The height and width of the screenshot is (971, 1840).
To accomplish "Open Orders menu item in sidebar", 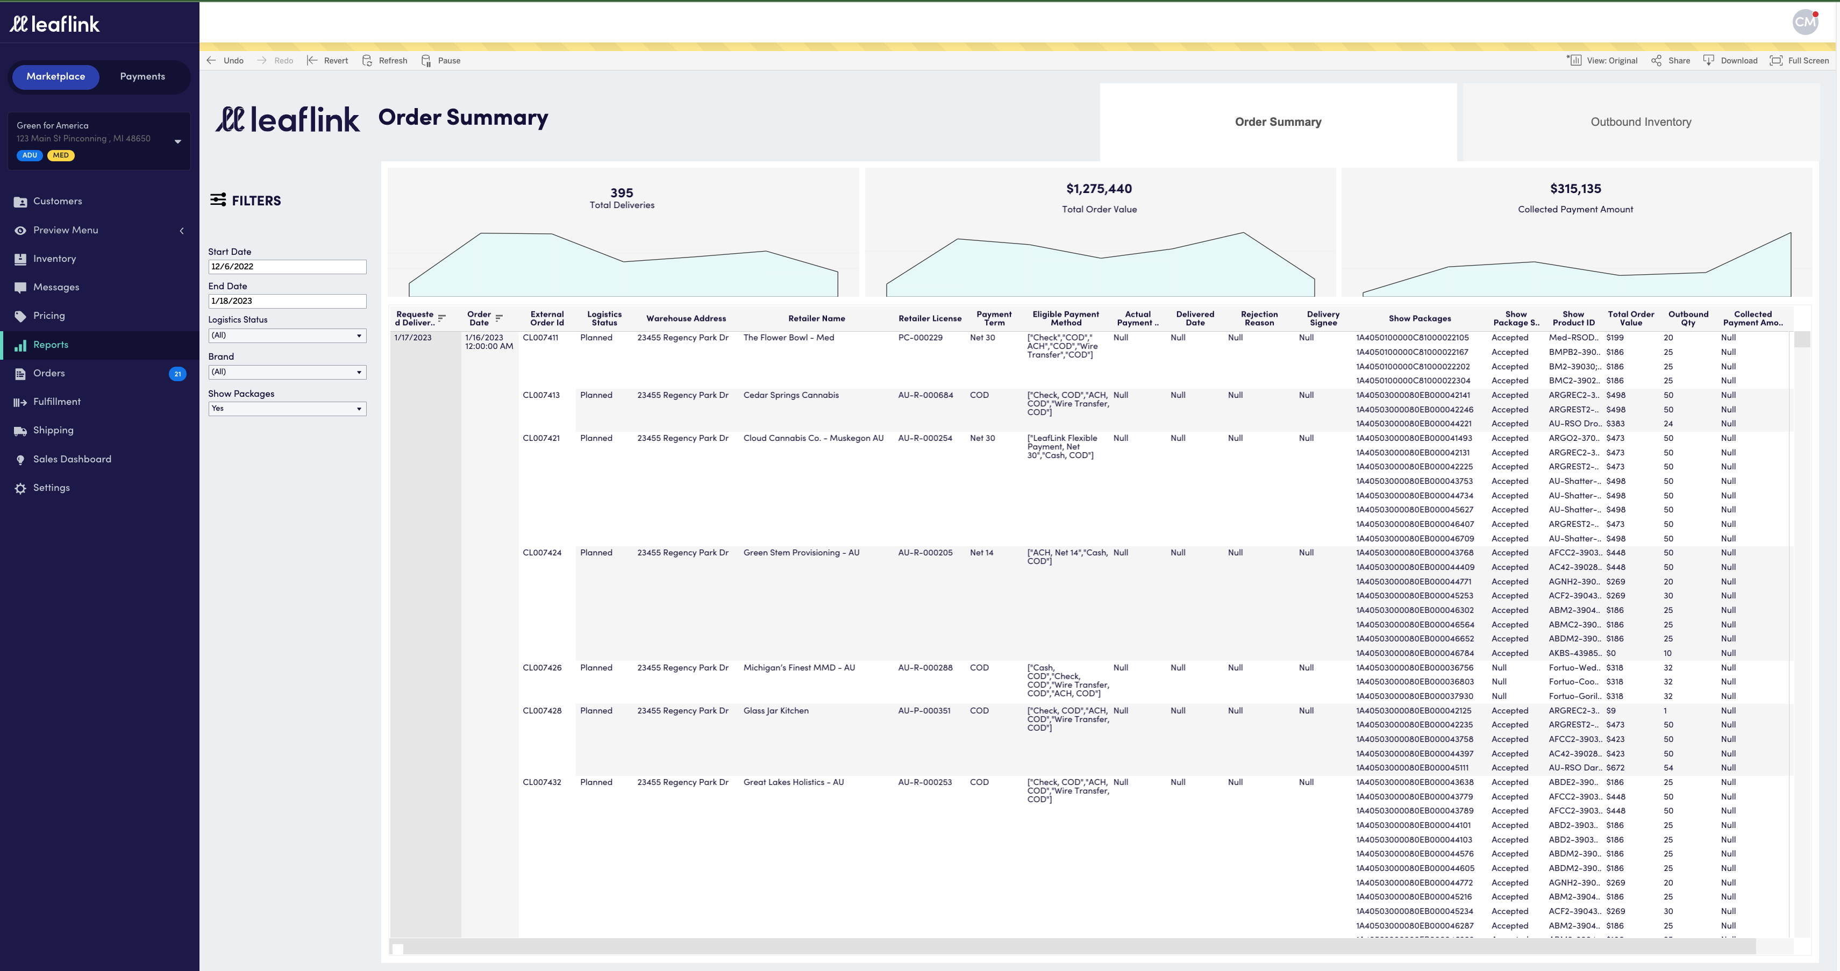I will (x=48, y=374).
